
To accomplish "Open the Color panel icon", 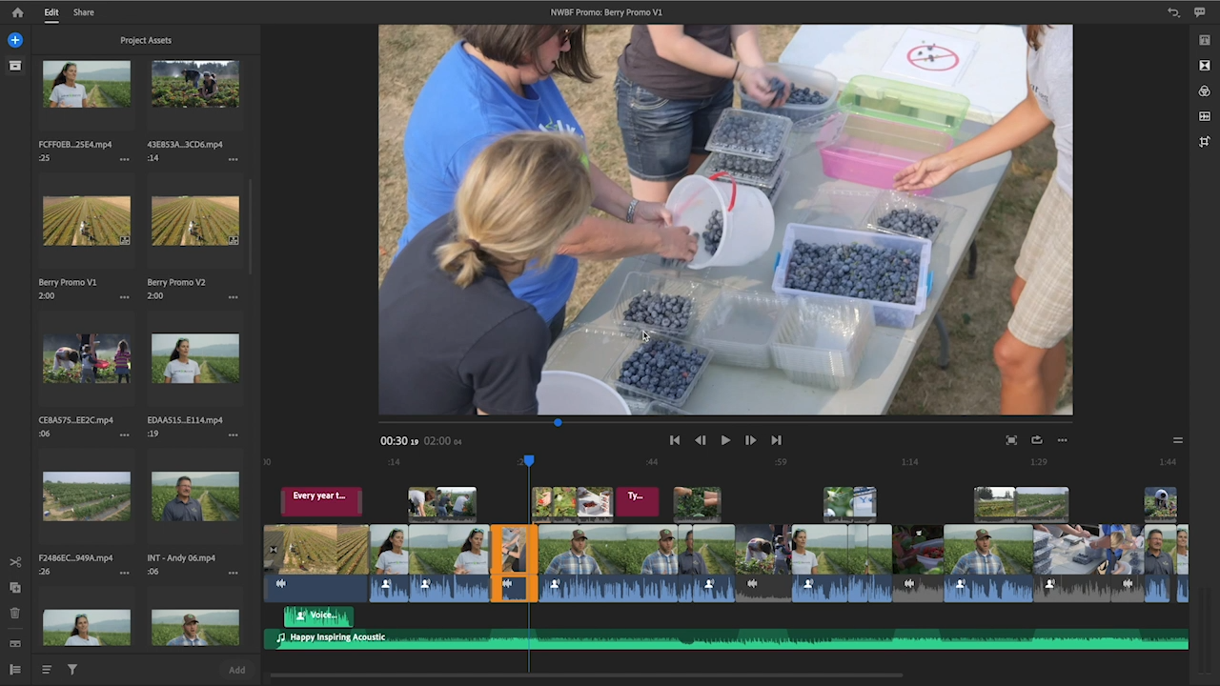I will 1205,91.
